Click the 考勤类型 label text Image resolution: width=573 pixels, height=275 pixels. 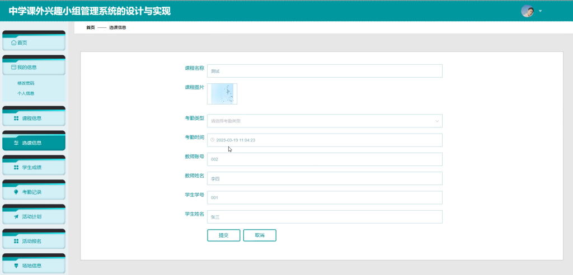click(x=194, y=118)
